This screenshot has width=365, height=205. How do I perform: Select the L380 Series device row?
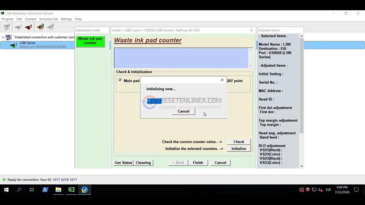point(182,45)
